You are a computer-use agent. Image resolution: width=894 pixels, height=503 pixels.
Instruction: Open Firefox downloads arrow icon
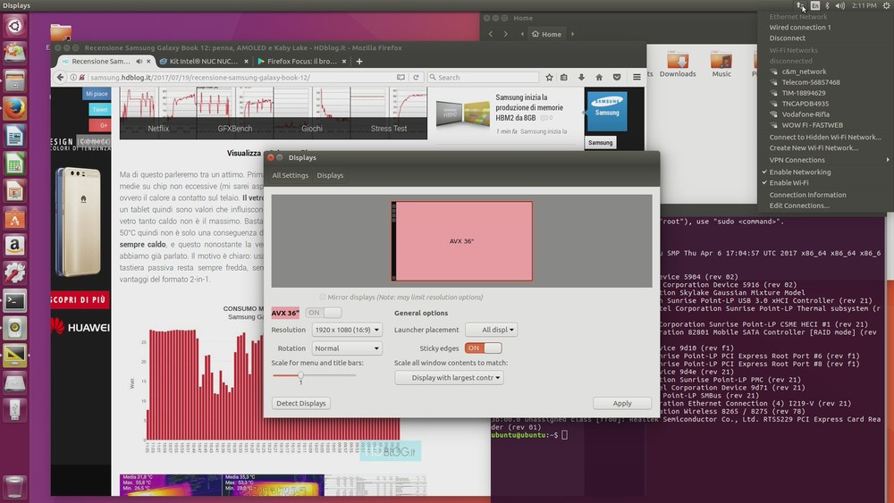click(x=582, y=78)
